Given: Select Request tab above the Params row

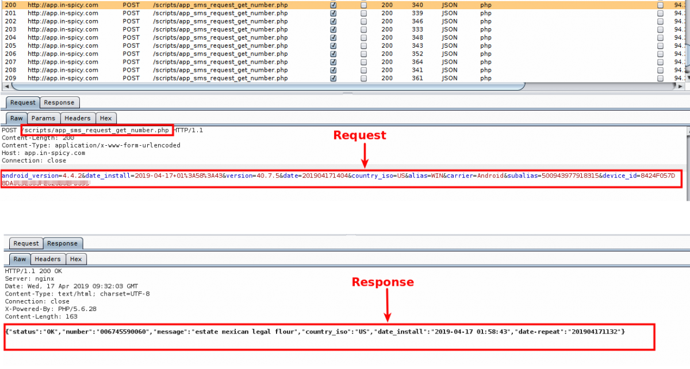Looking at the screenshot, I should pyautogui.click(x=23, y=103).
